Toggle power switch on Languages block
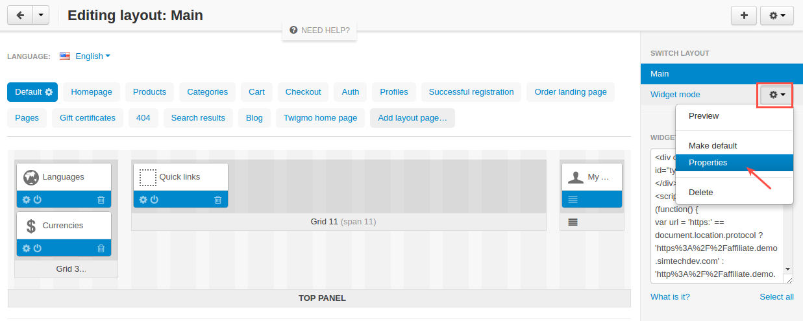 coord(38,200)
